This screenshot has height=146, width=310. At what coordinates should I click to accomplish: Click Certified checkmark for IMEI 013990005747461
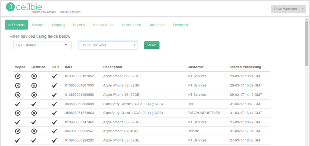coord(34,122)
